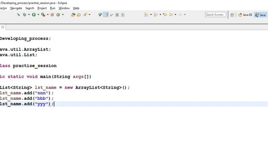Click the Quick Access search field
Image resolution: width=268 pixels, height=151 pixels.
coord(216,15)
